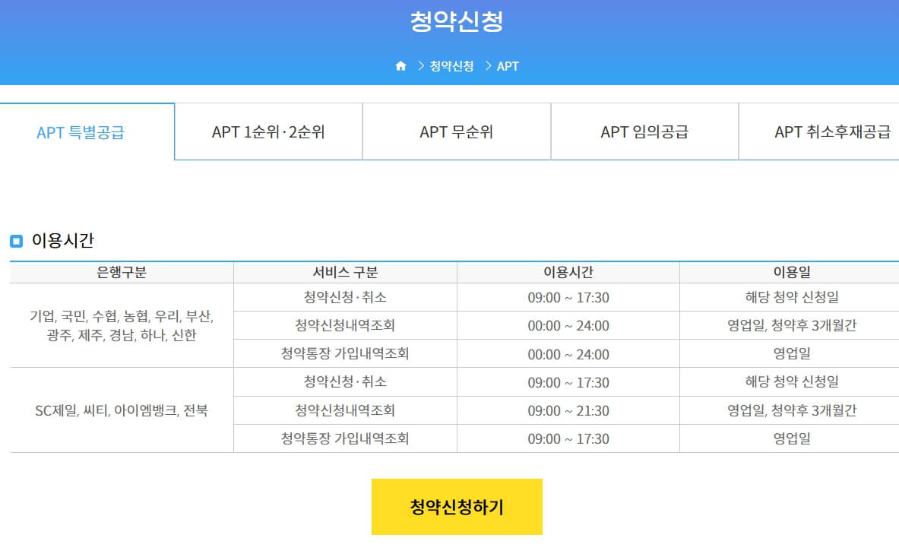This screenshot has height=560, width=899.
Task: Click the blue square icon beside 이용시간
Action: [x=17, y=239]
